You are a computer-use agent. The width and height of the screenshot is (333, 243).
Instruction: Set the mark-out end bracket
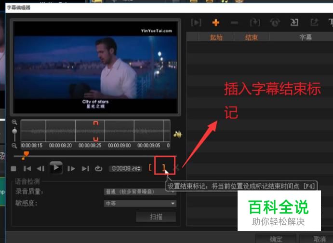pos(164,168)
